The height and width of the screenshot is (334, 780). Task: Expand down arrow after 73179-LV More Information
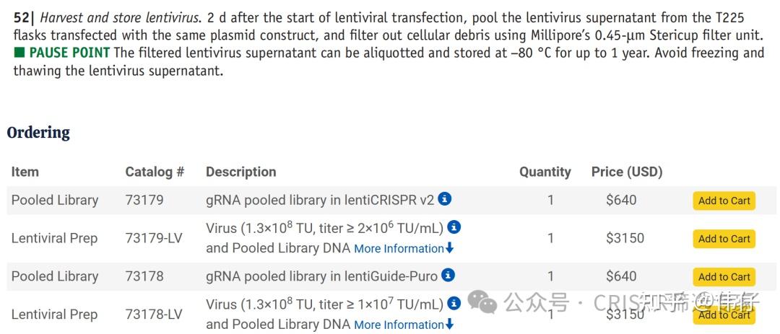(x=450, y=248)
